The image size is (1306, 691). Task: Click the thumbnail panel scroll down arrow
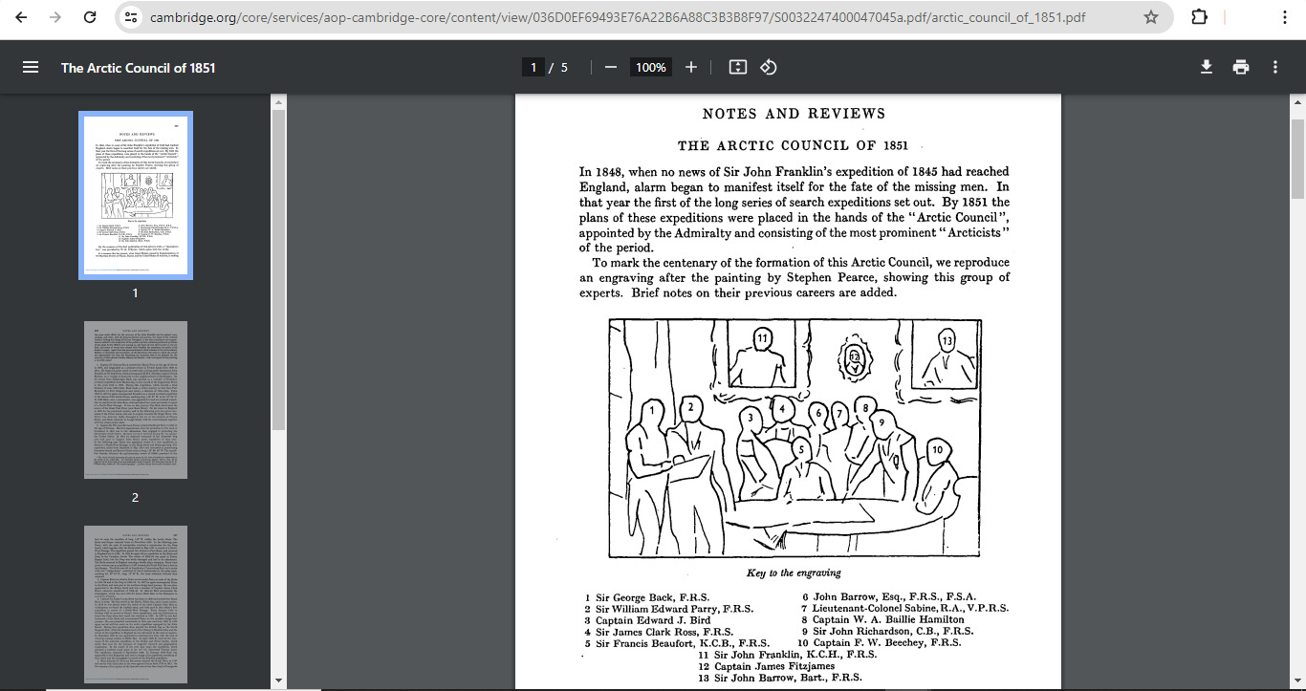(279, 682)
